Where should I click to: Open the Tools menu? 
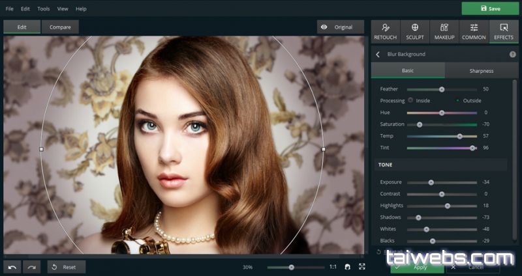[44, 9]
